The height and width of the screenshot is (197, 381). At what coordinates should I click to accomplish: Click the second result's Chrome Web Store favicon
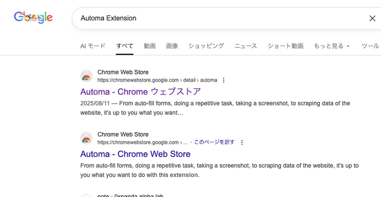tap(86, 138)
